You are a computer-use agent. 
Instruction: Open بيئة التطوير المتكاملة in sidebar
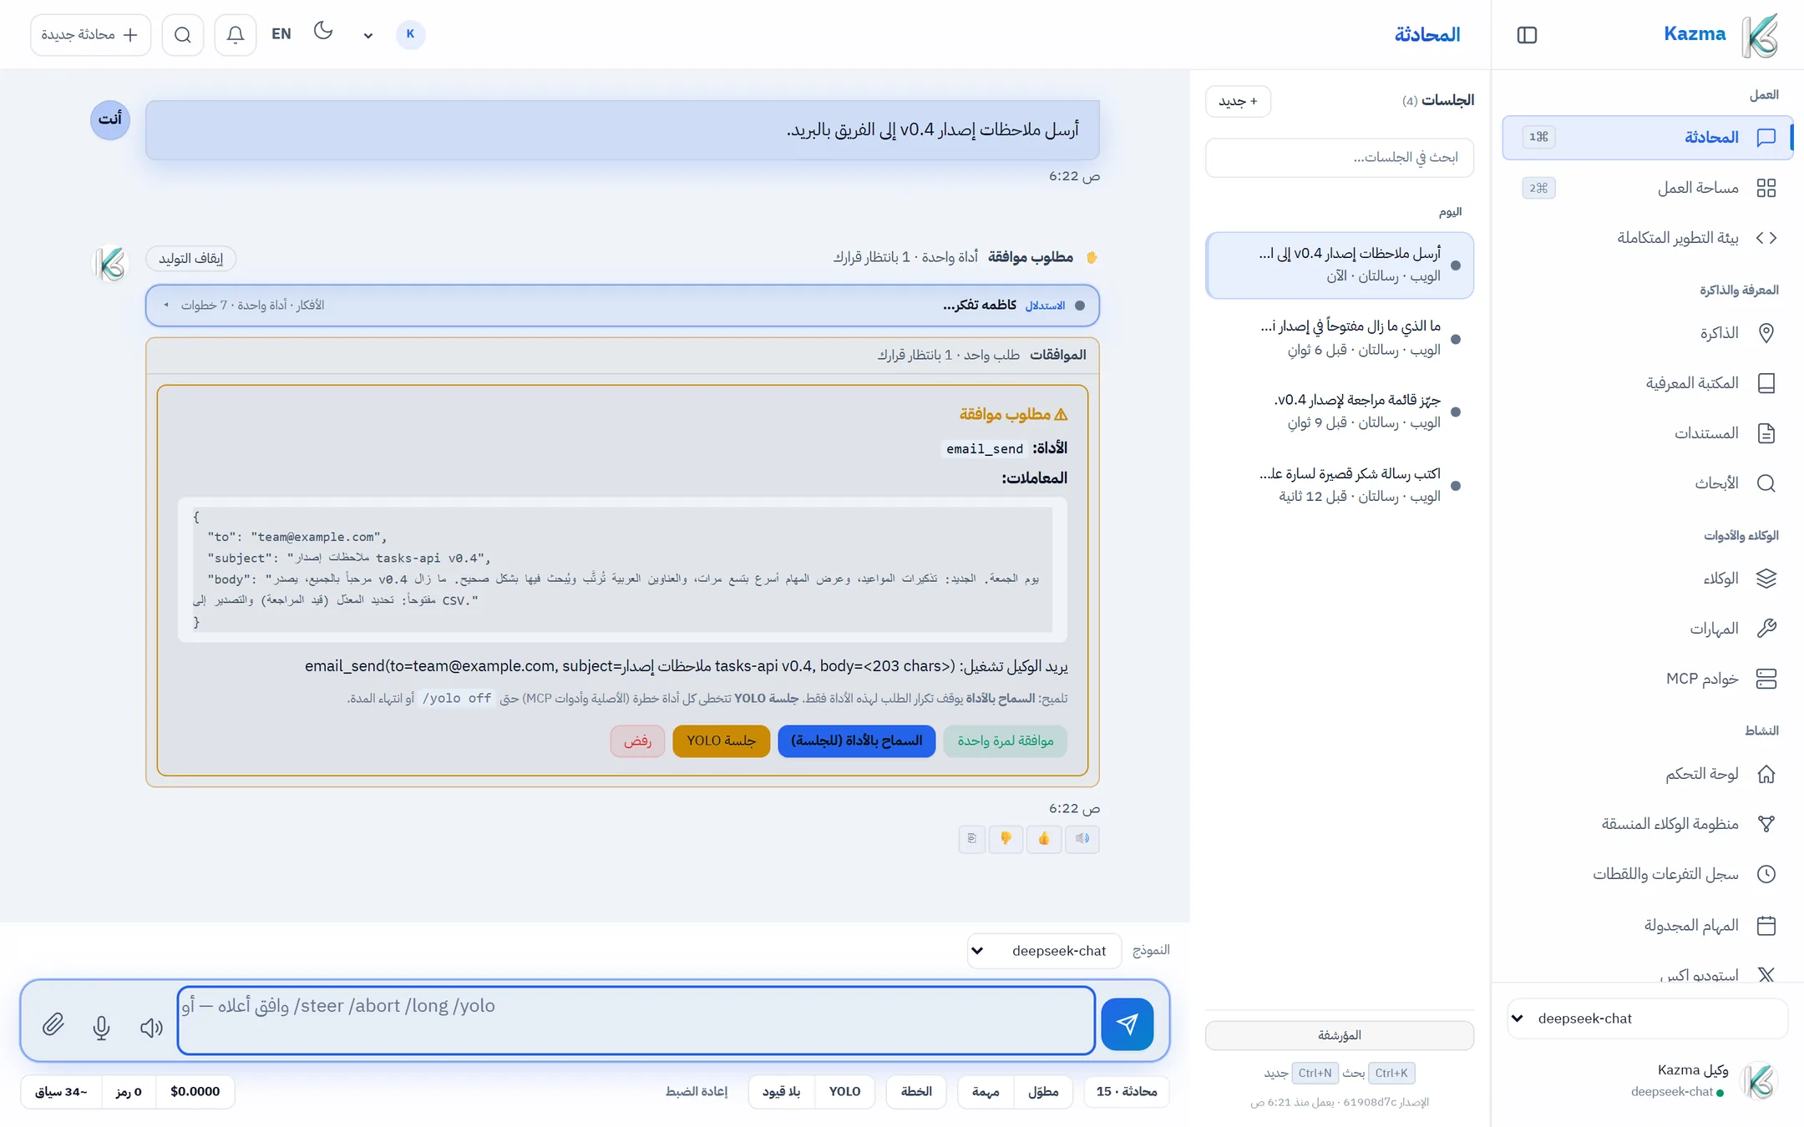tap(1647, 238)
